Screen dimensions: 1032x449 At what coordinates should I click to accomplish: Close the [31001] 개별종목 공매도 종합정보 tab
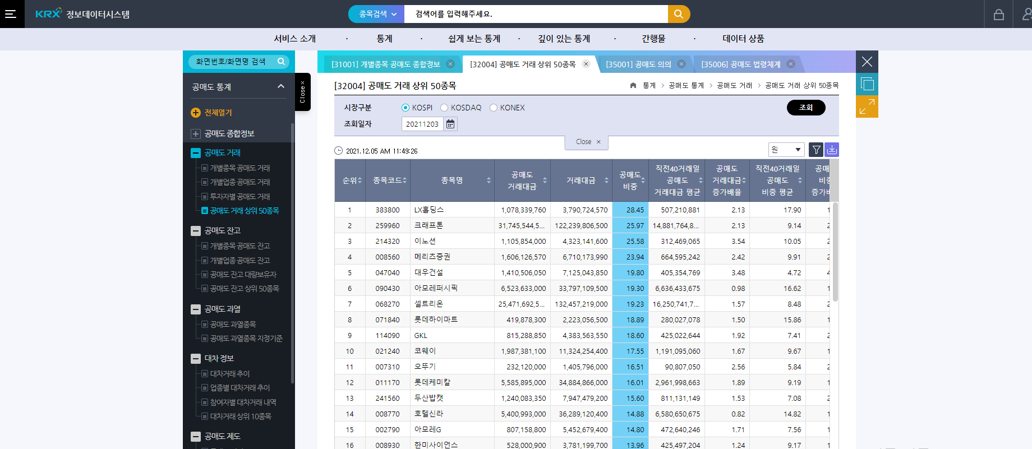coord(450,64)
